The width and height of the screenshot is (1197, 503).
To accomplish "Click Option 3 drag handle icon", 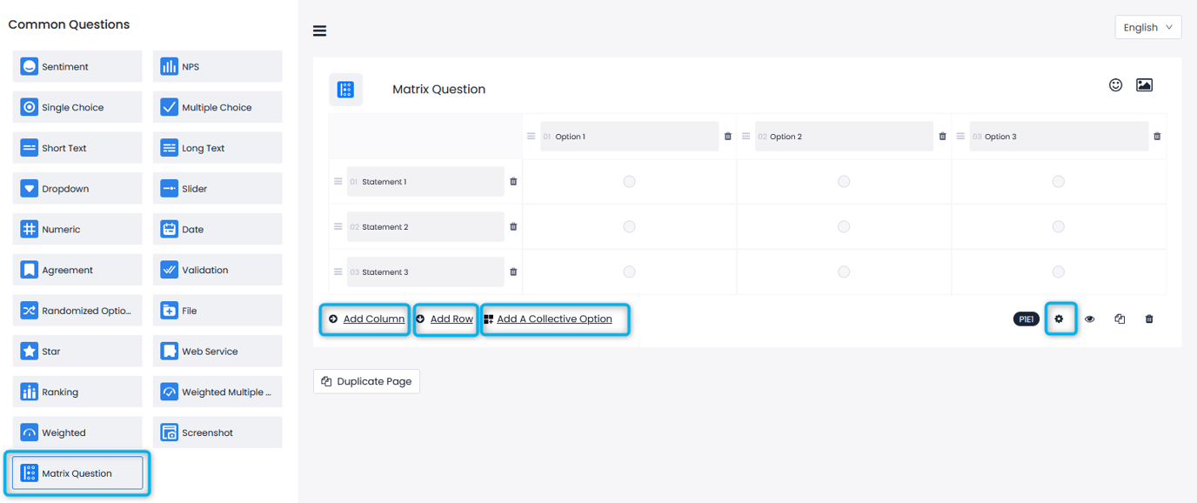I will point(960,137).
